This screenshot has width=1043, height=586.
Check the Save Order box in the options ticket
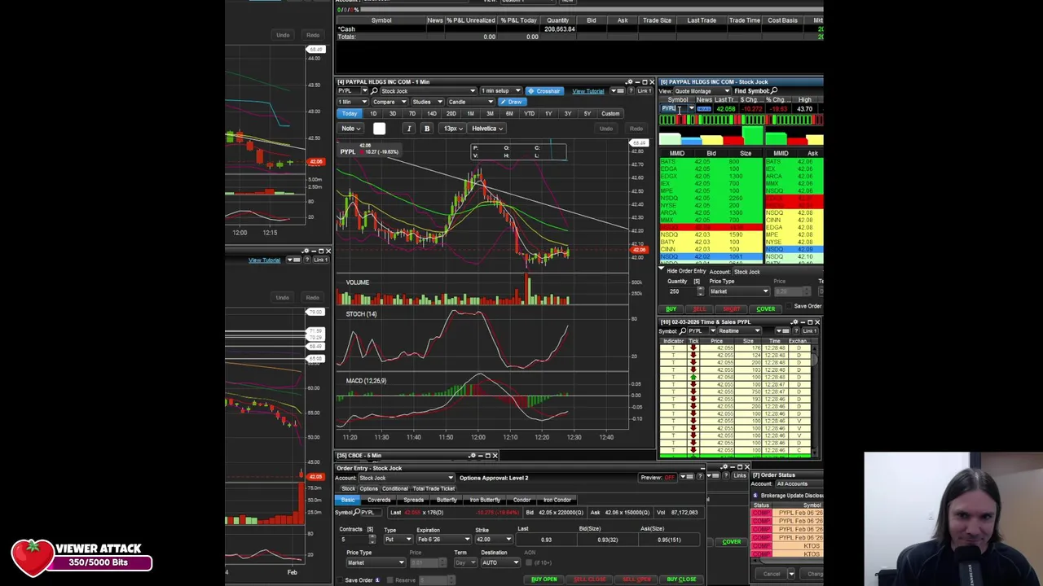click(340, 580)
